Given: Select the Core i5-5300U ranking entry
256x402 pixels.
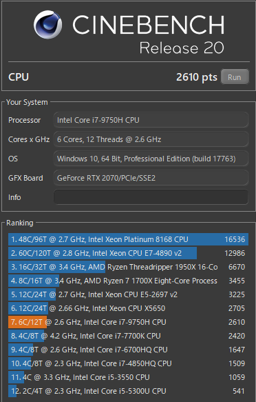Looking at the screenshot, I should pos(128,391).
